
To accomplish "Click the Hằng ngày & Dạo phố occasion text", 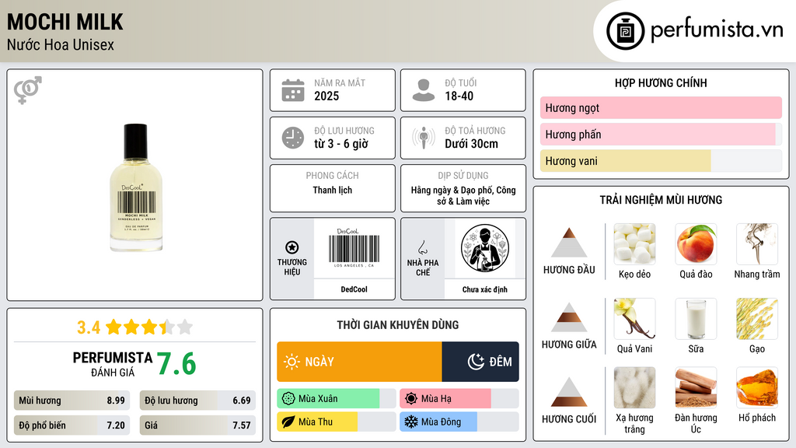I will pos(463,195).
